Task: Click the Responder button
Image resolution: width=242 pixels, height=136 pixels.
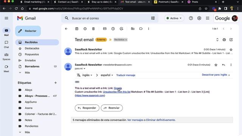Action: coord(87,108)
